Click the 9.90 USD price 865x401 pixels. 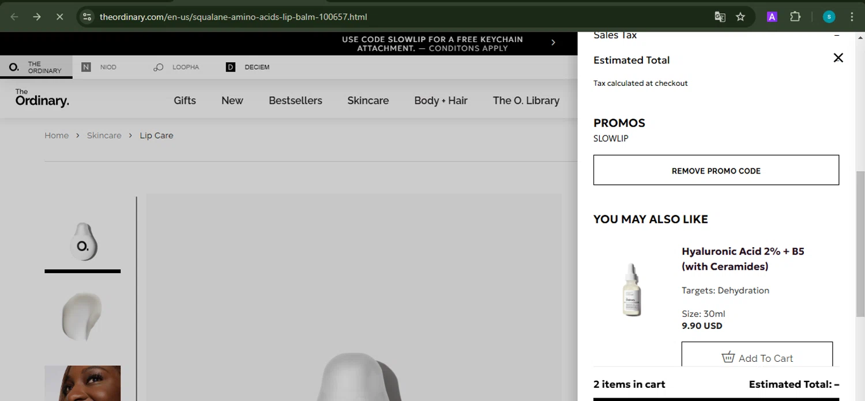coord(702,326)
